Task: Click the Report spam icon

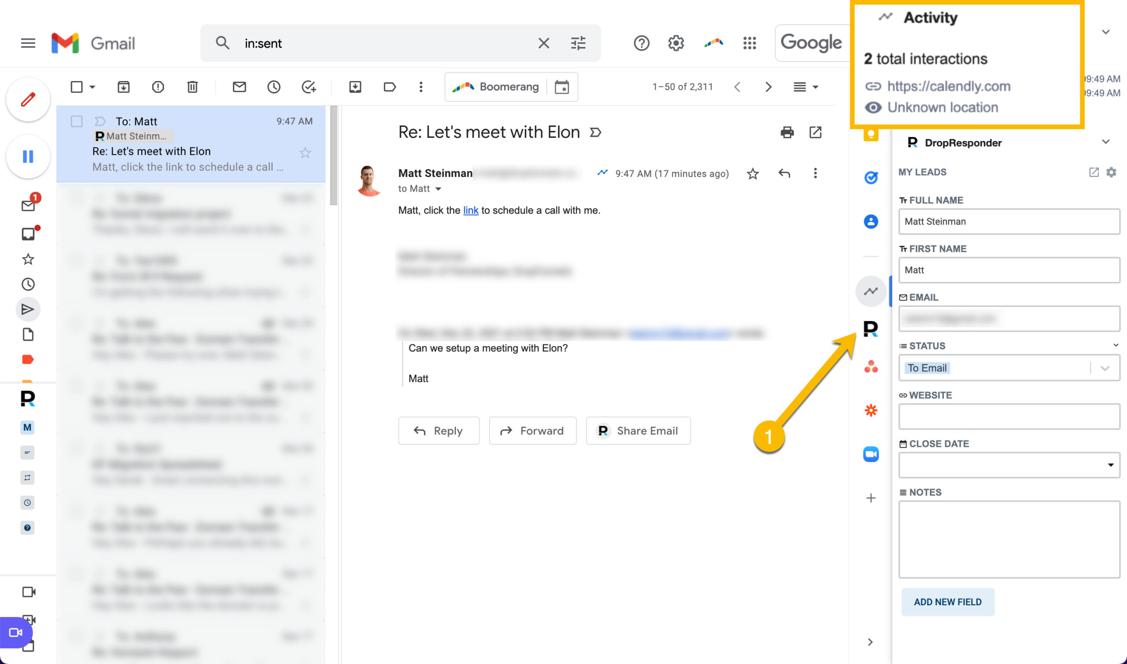Action: tap(158, 87)
